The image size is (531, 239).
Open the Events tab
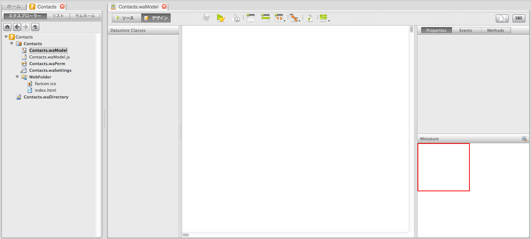[465, 30]
